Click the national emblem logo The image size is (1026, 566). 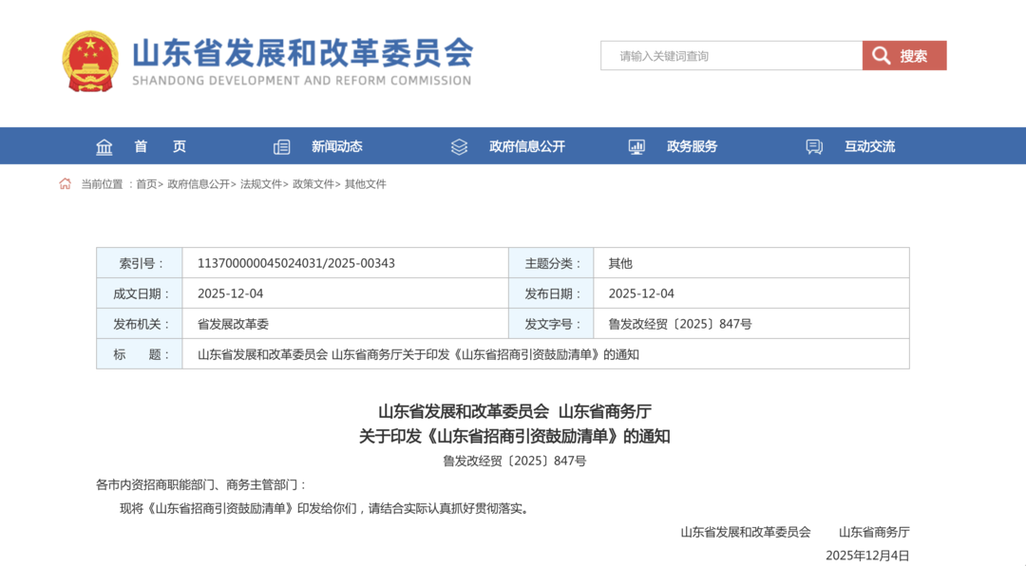coord(90,61)
